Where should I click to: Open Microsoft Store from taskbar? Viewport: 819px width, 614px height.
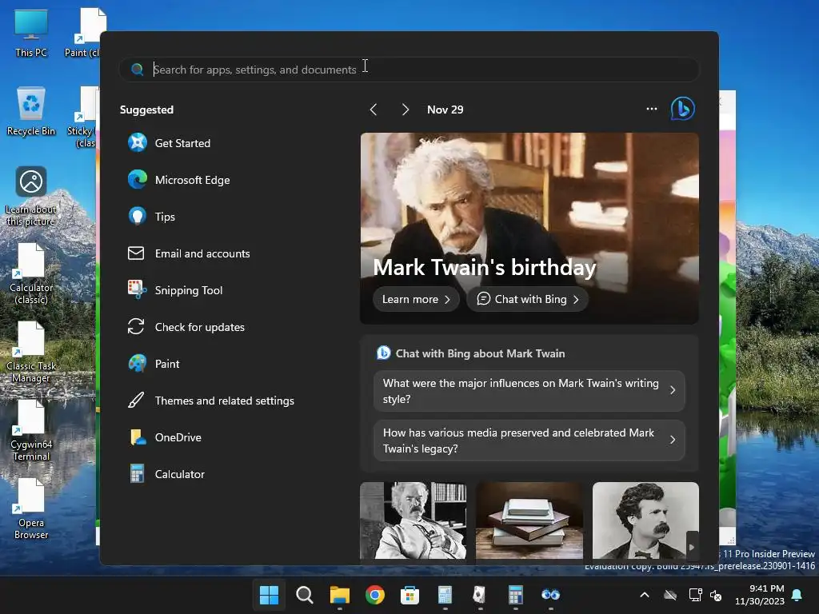coord(410,595)
